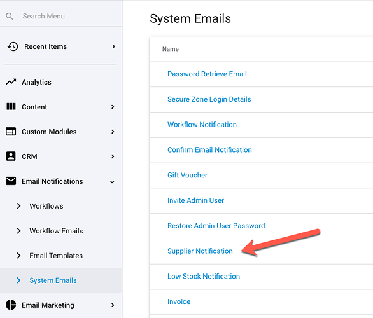Open Workflows in the sidebar
Image resolution: width=373 pixels, height=318 pixels.
pyautogui.click(x=46, y=206)
